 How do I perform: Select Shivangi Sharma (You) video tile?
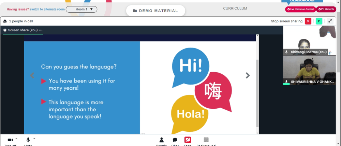[309, 40]
